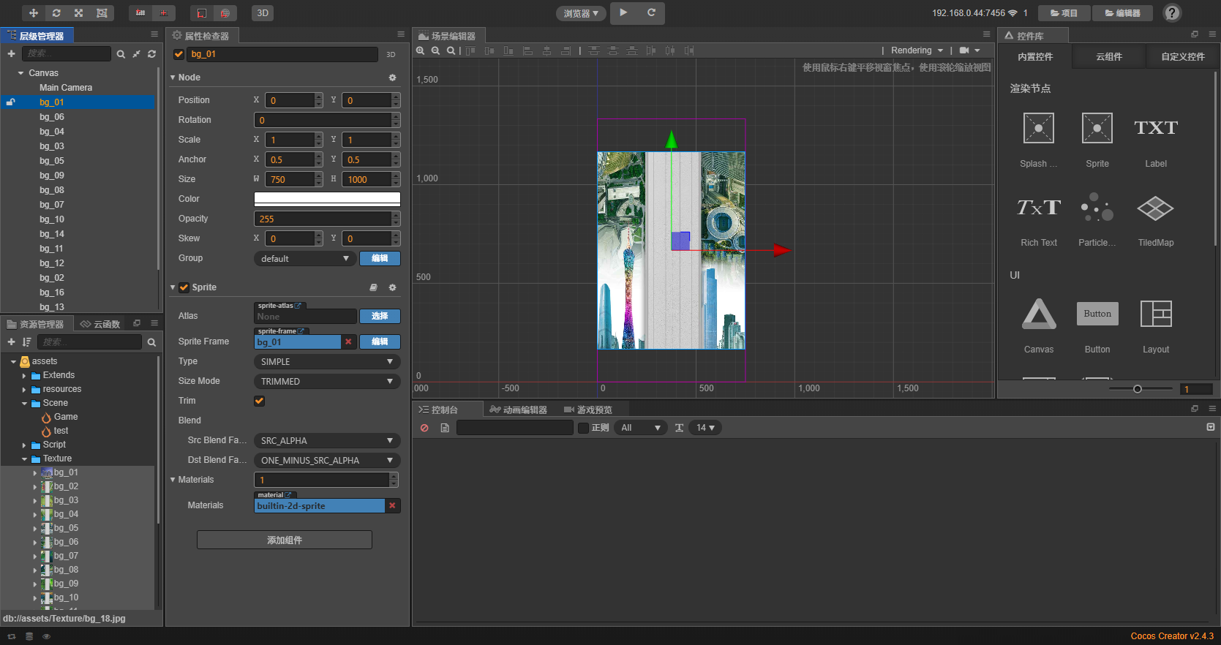This screenshot has height=645, width=1221.
Task: Expand the resources folder in assets
Action: [24, 390]
